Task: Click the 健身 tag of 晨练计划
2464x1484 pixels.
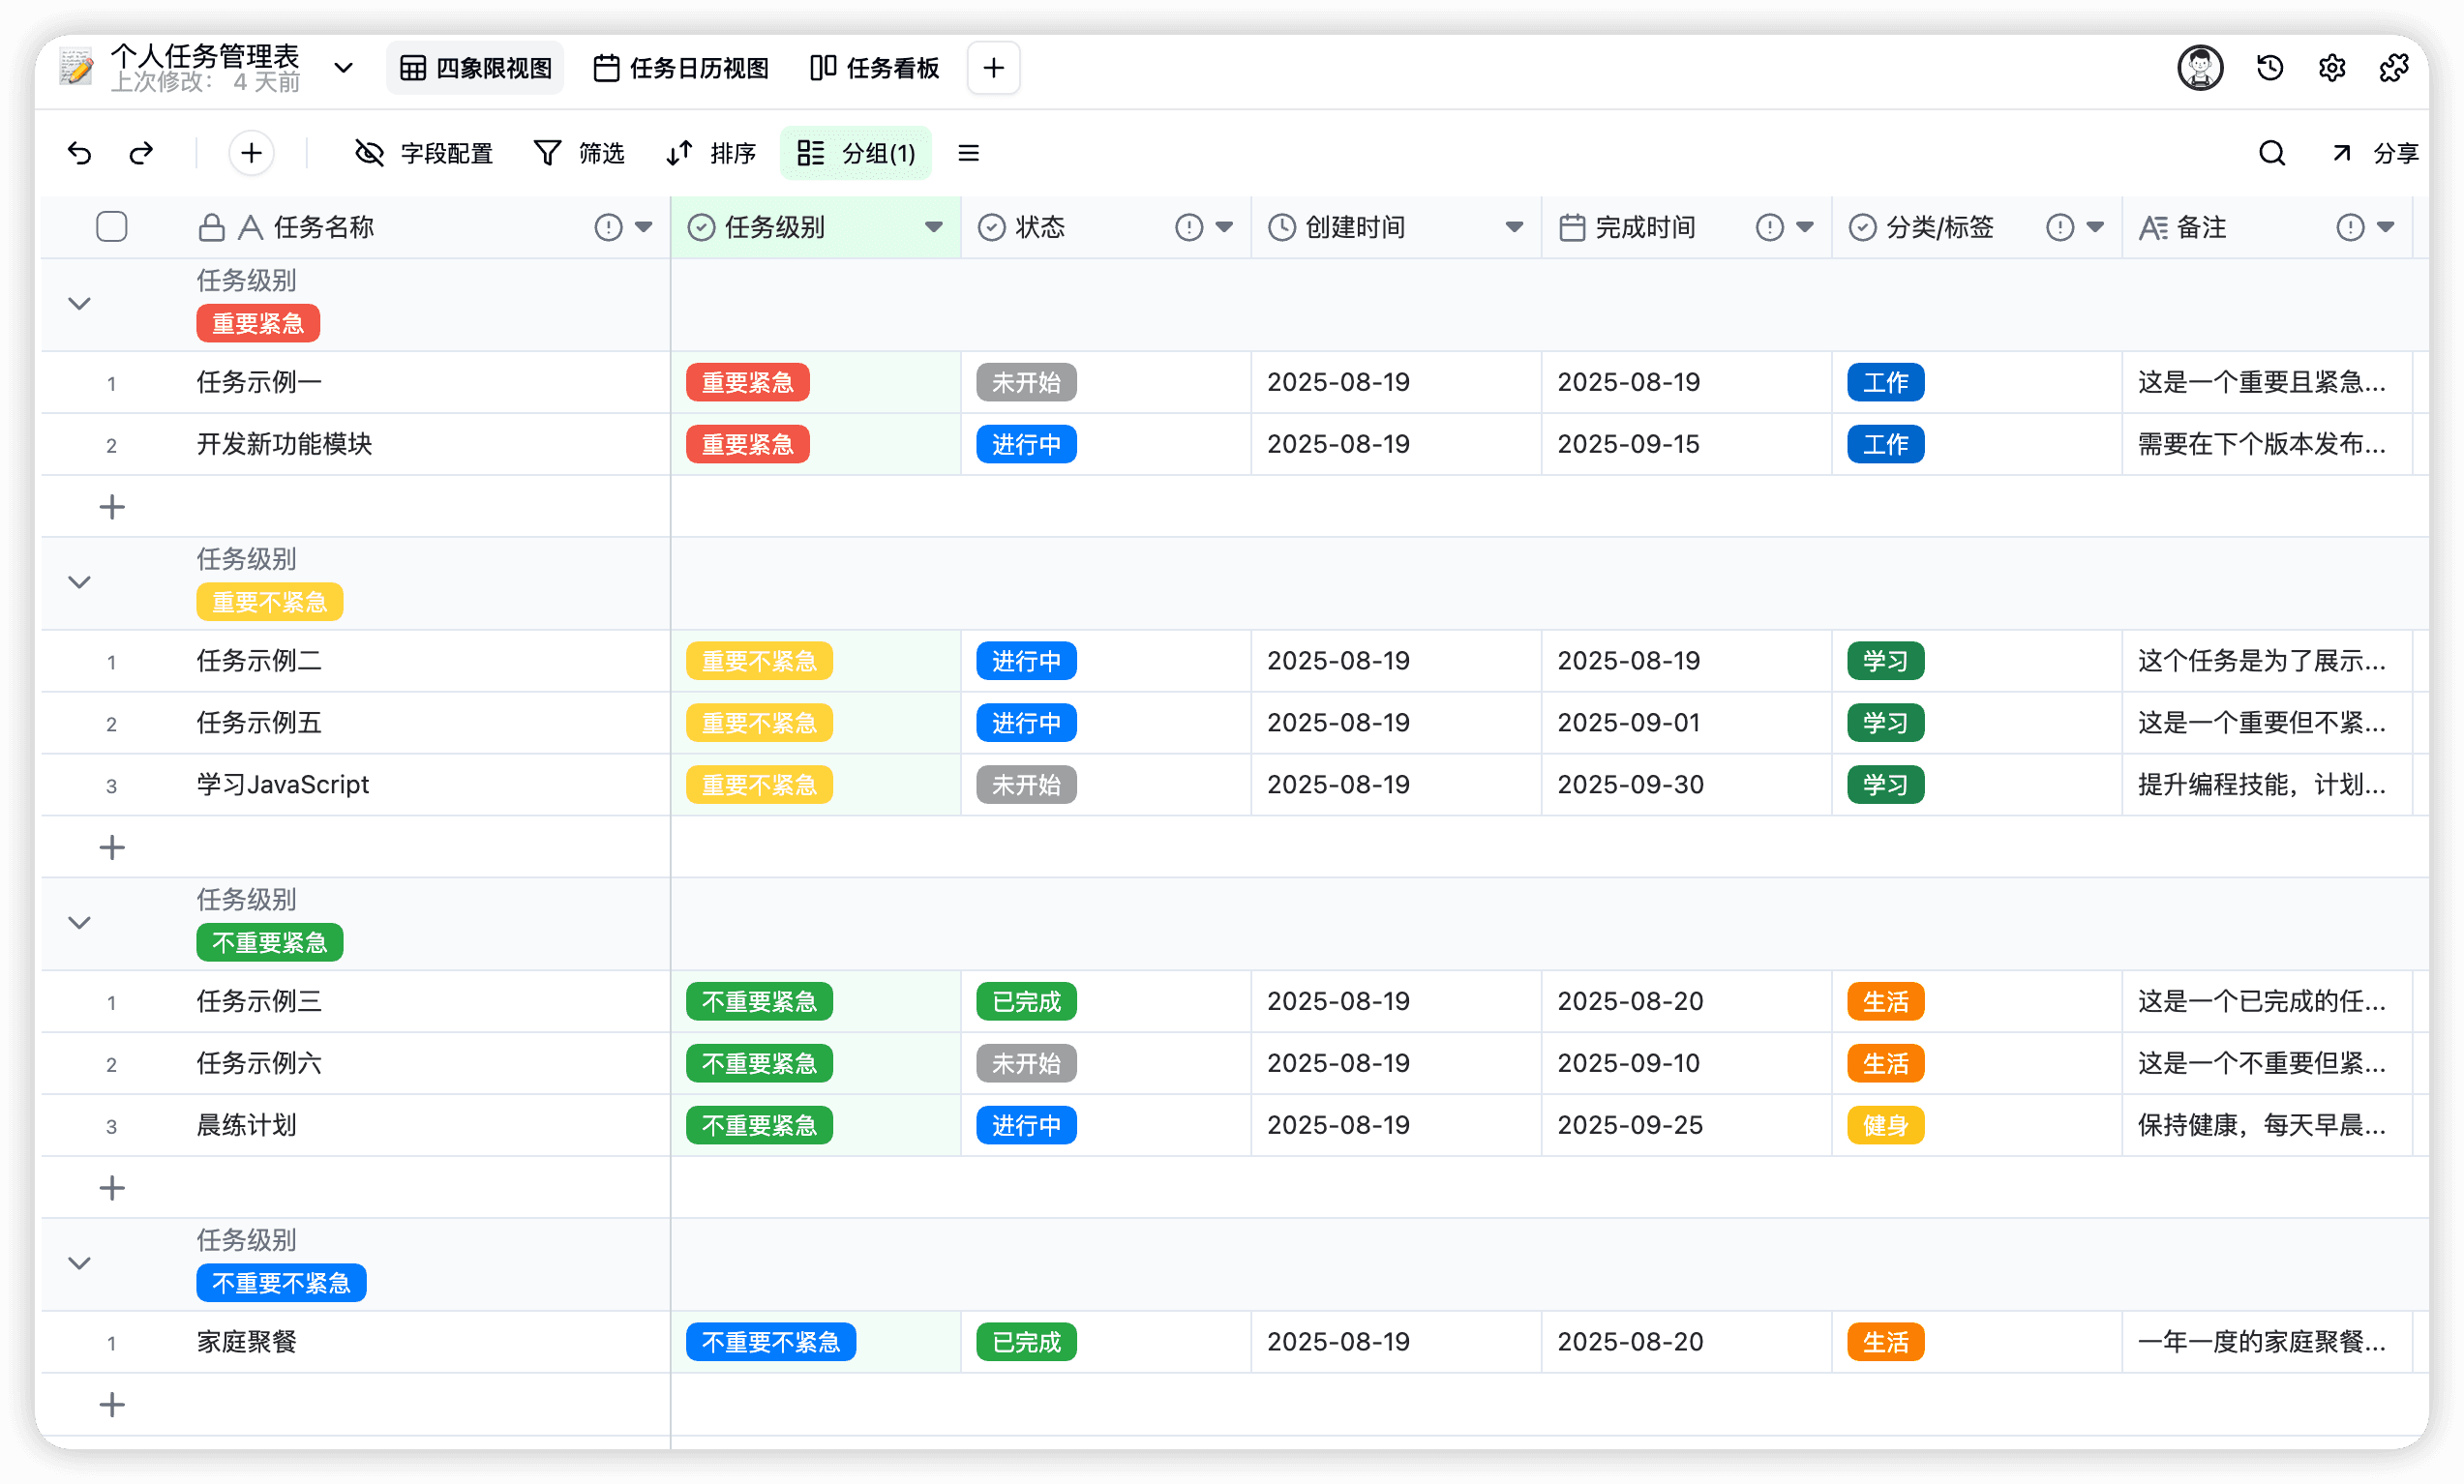Action: coord(1885,1126)
